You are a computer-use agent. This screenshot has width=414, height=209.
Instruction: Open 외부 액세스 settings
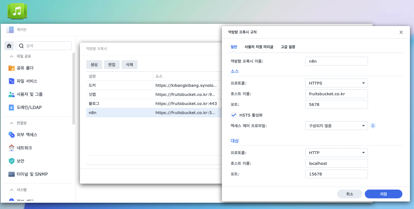coord(27,135)
